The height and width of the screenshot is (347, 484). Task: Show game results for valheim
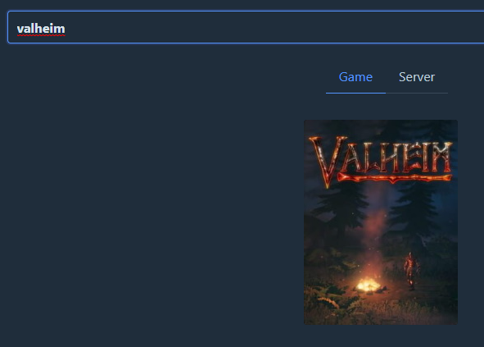[x=355, y=77]
